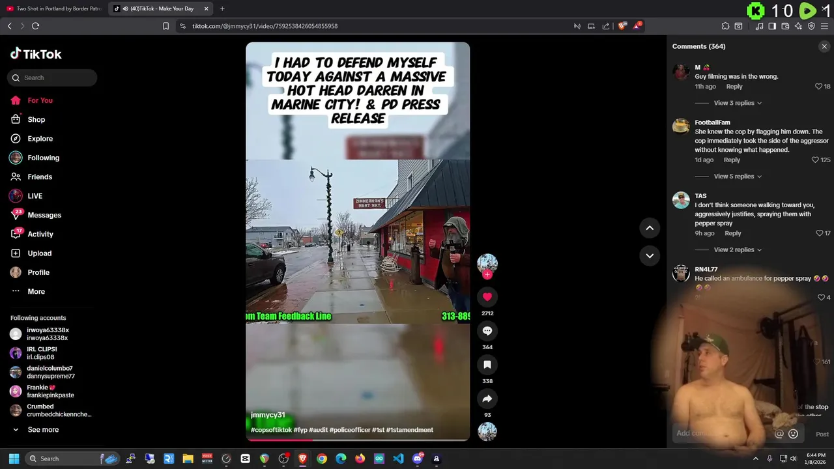
Task: Open Messages in sidebar
Action: [x=44, y=215]
